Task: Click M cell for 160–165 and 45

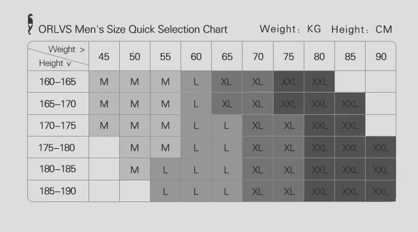Action: click(104, 82)
